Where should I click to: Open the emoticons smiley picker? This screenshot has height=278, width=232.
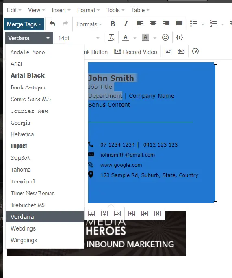click(x=165, y=37)
